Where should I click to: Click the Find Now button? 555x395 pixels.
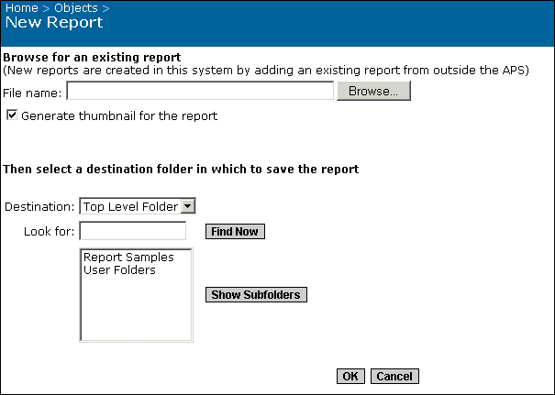235,232
